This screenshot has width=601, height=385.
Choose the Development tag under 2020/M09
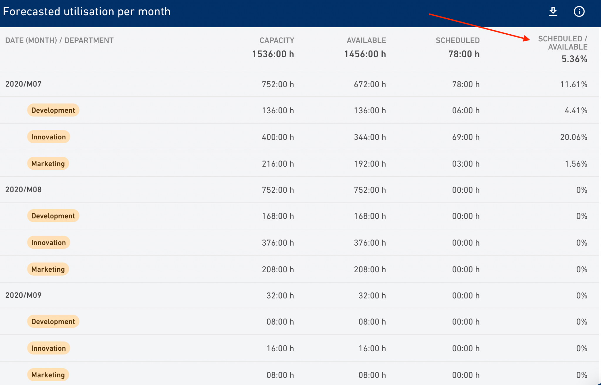coord(53,321)
